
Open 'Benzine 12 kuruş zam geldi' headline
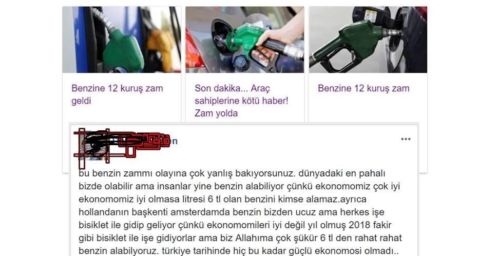[118, 94]
